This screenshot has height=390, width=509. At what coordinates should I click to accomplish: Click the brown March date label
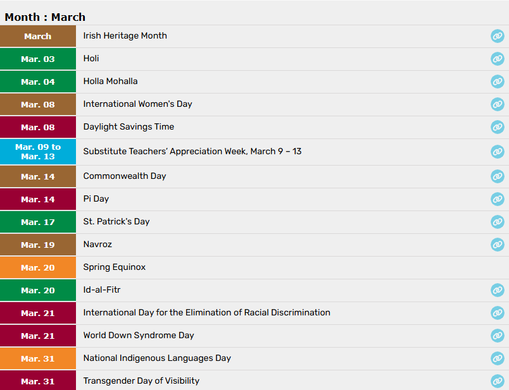pyautogui.click(x=38, y=36)
